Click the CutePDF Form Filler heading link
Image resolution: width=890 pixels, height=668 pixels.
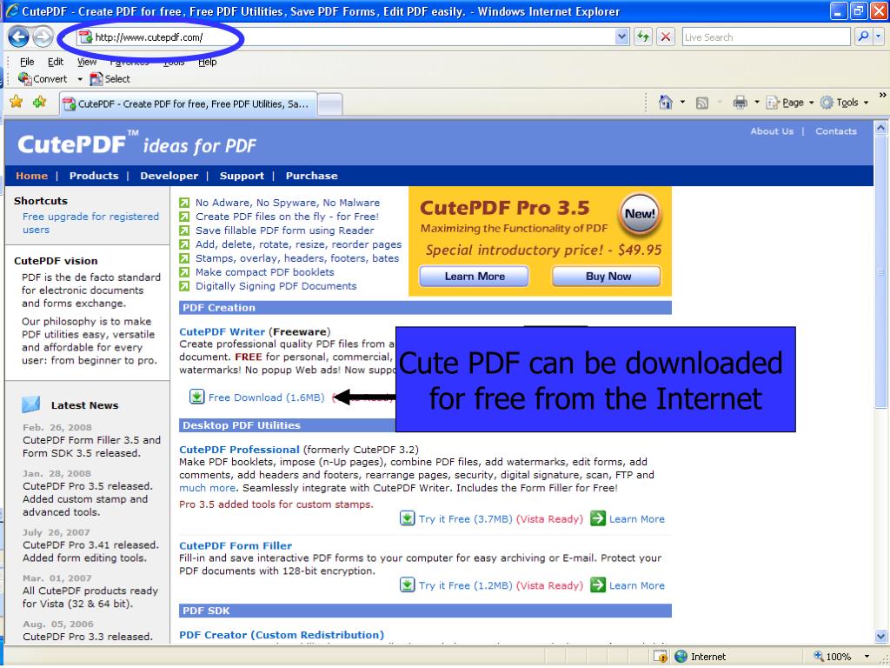pos(236,545)
